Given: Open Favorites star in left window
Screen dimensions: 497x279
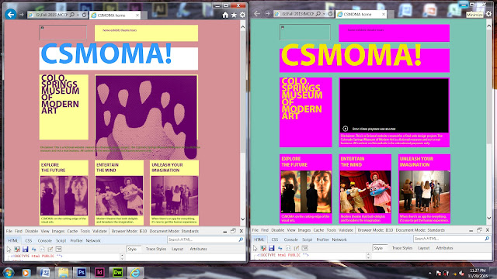Looking at the screenshot, I should [234, 15].
